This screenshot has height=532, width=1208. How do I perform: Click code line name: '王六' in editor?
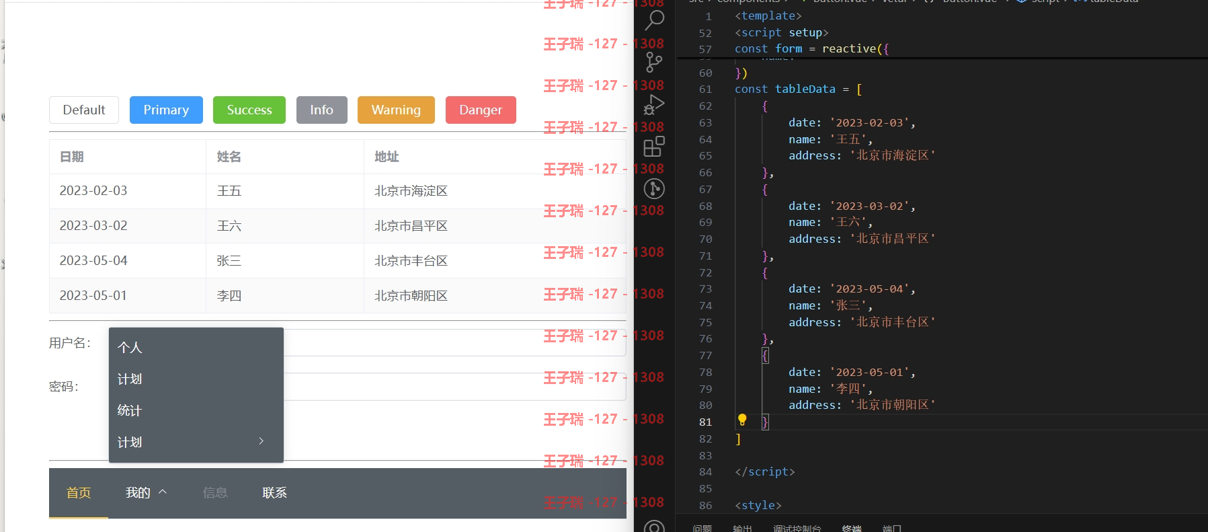(830, 222)
